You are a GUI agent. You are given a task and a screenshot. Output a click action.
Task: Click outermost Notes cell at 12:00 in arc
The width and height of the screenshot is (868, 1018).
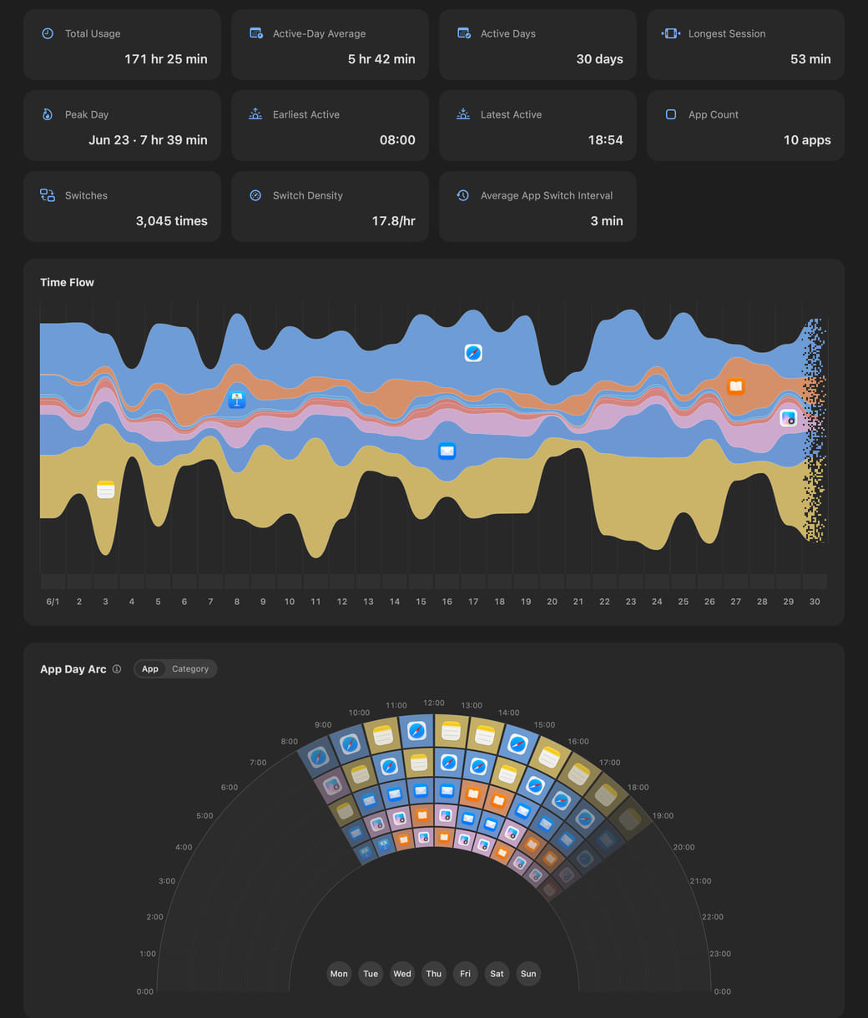451,732
